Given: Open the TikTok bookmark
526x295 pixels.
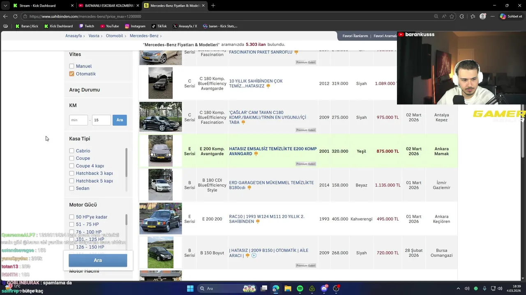Looking at the screenshot, I should tap(159, 26).
